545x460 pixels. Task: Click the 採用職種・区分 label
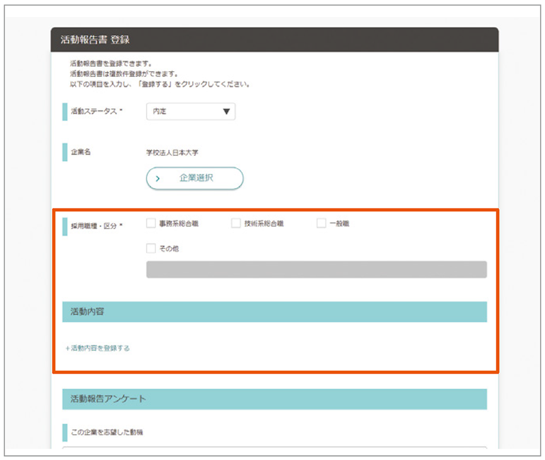coord(97,226)
